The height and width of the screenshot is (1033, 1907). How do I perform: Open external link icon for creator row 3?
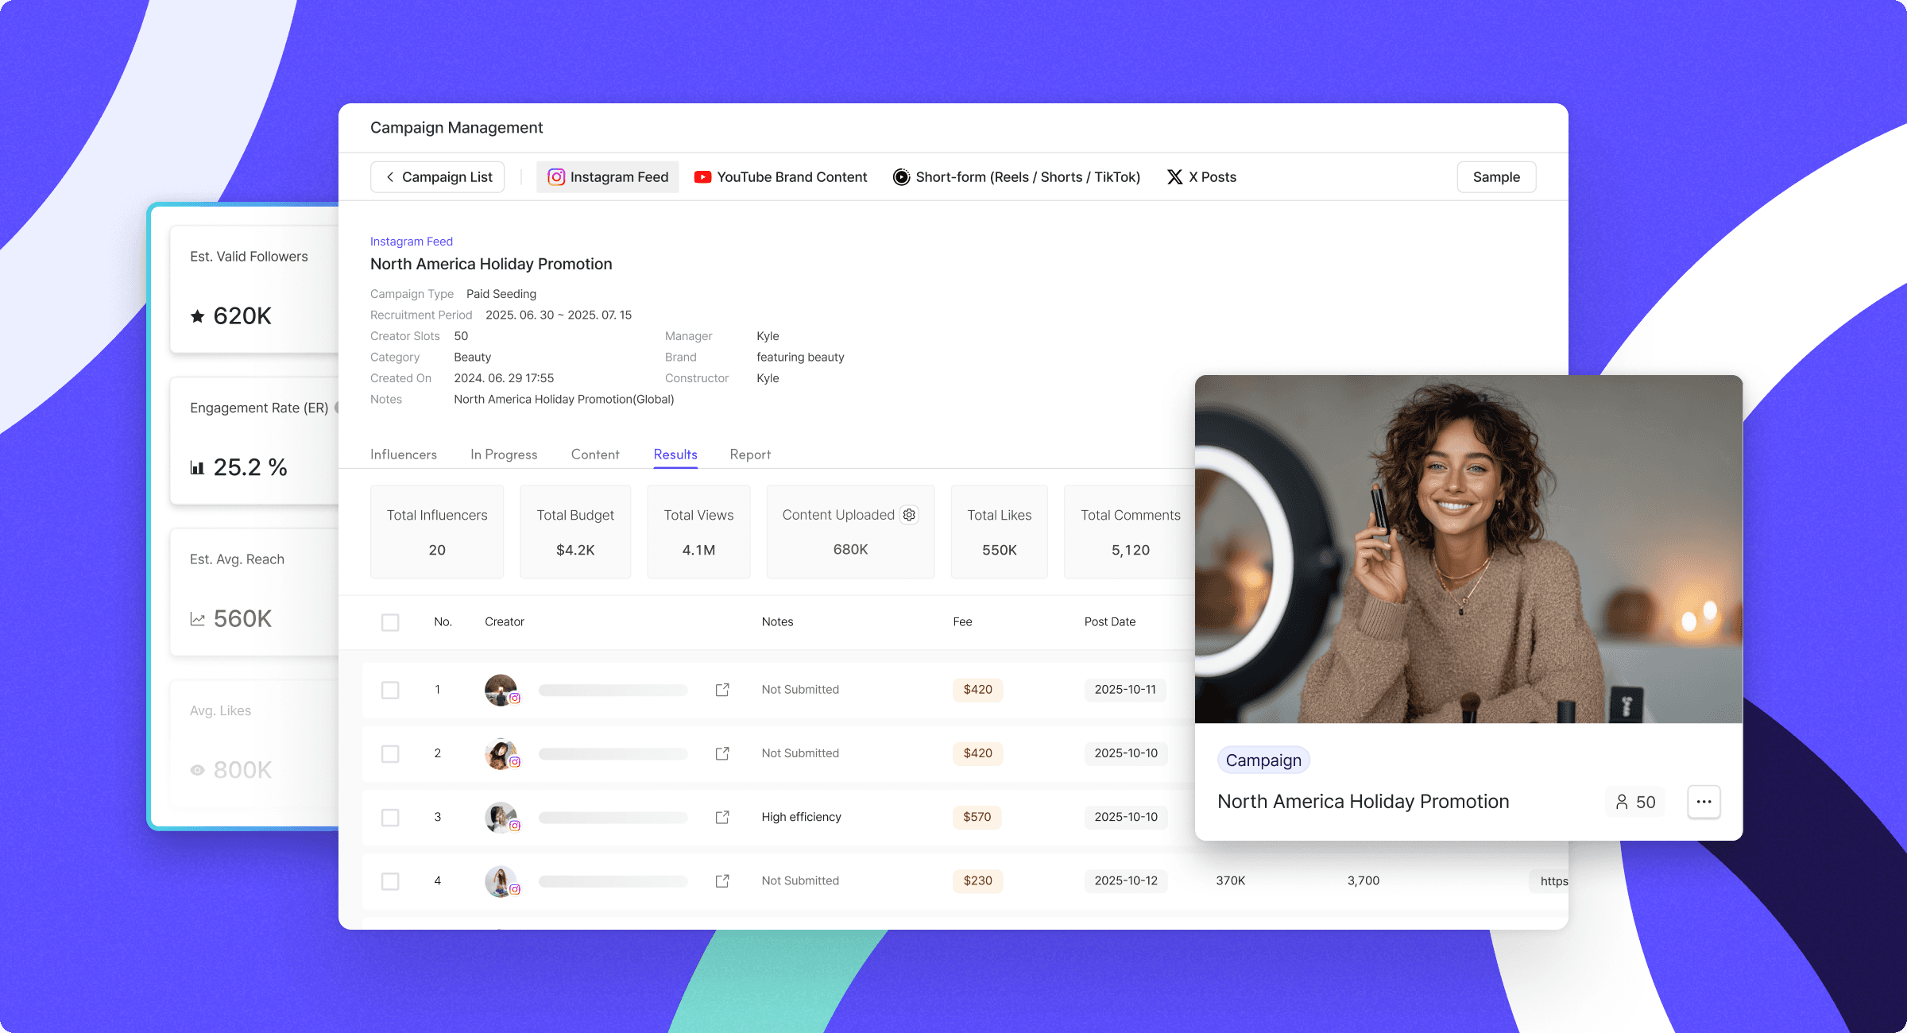[x=722, y=817]
